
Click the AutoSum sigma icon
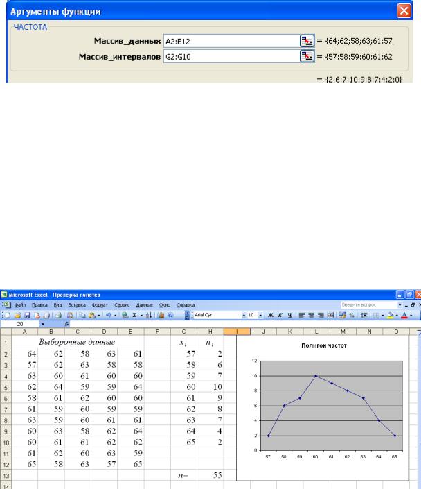pos(134,316)
